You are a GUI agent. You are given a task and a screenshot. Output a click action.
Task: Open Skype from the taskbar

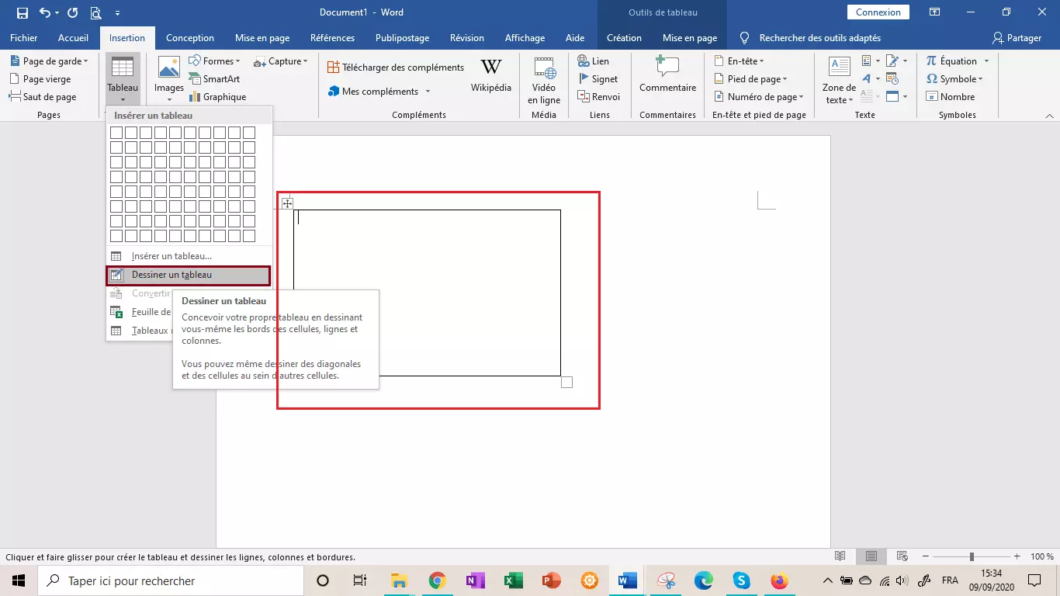(x=741, y=580)
